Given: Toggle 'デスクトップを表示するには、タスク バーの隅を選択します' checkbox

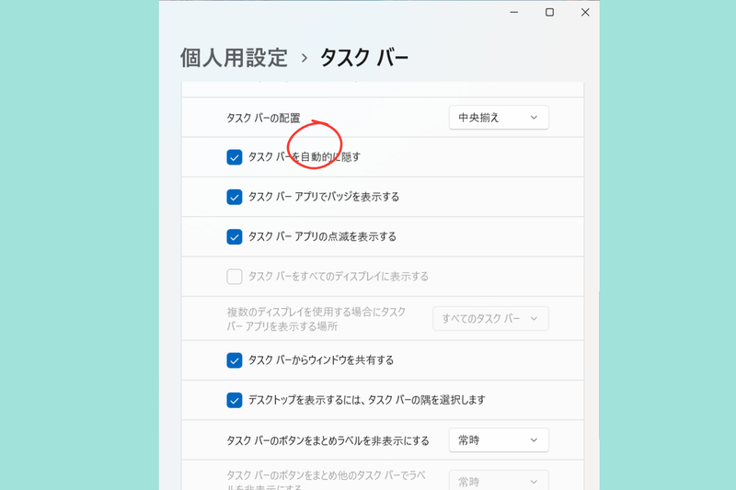Looking at the screenshot, I should 235,401.
